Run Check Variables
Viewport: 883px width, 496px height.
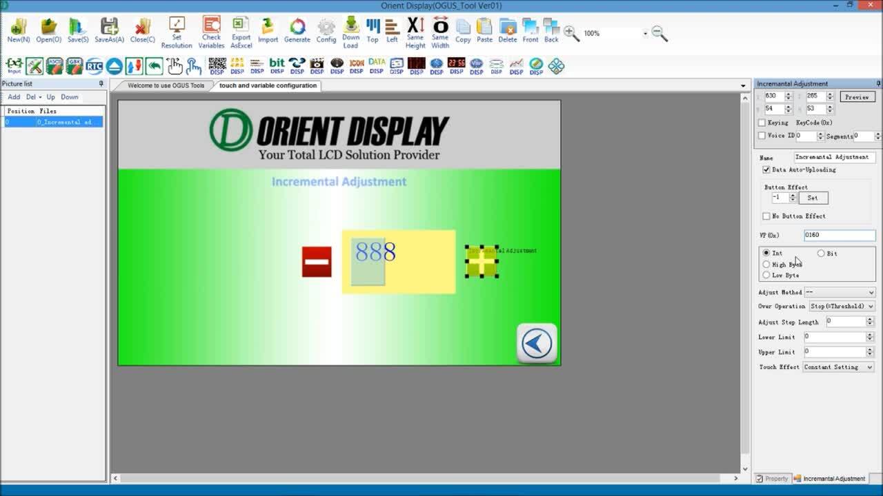point(211,33)
